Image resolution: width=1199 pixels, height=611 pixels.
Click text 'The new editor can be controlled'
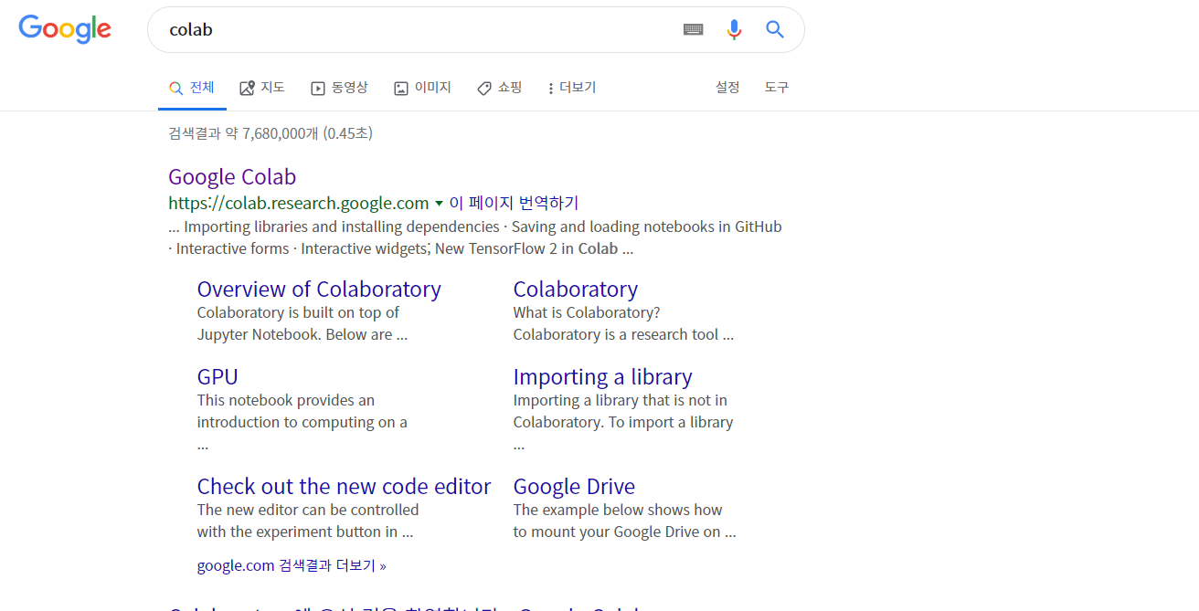tap(308, 510)
